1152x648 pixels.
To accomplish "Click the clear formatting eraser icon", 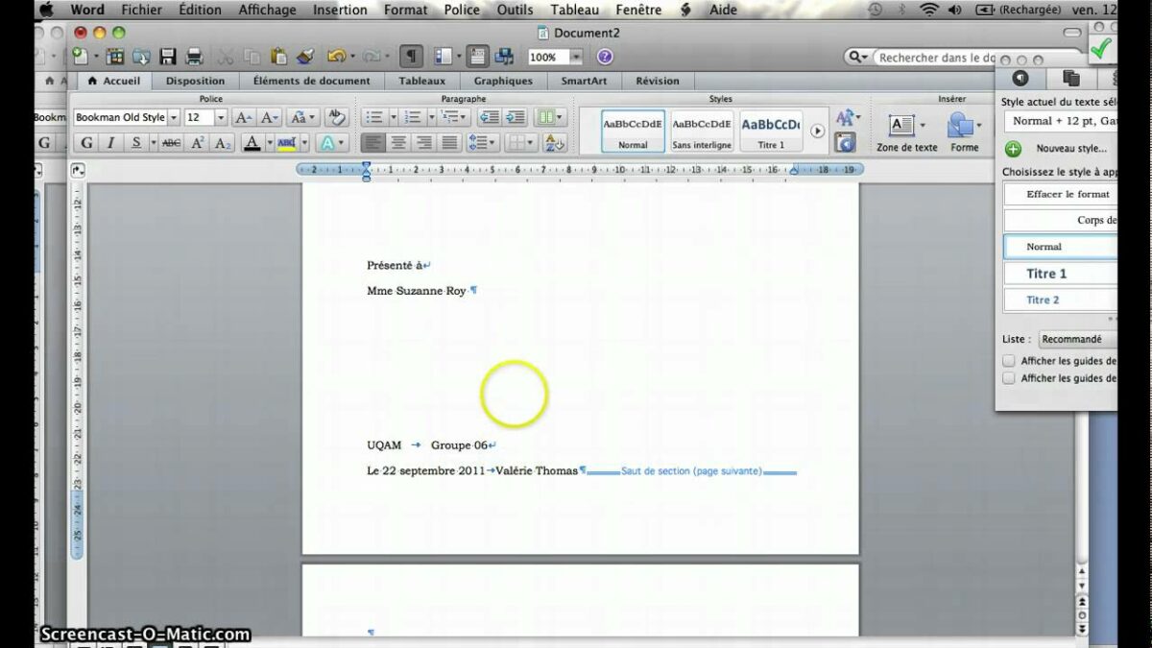I will coord(335,117).
